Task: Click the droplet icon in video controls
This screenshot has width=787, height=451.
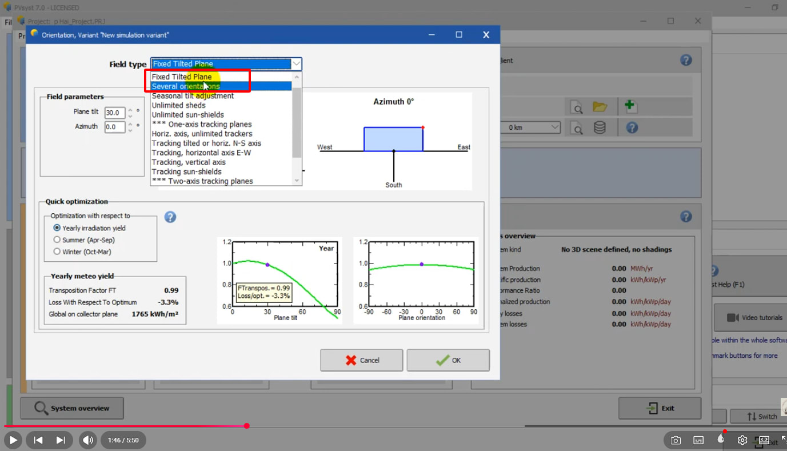Action: pos(721,439)
